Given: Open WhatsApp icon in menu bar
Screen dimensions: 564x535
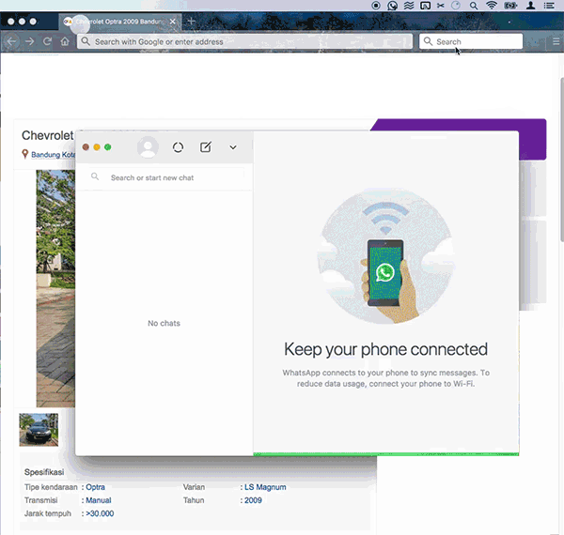Looking at the screenshot, I should pos(392,6).
